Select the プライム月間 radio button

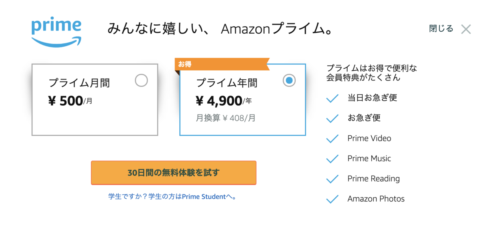[x=141, y=81]
